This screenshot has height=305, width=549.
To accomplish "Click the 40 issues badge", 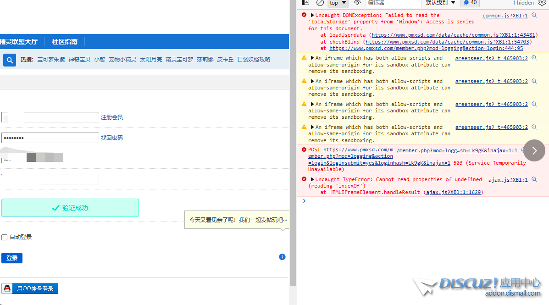I will [x=470, y=3].
